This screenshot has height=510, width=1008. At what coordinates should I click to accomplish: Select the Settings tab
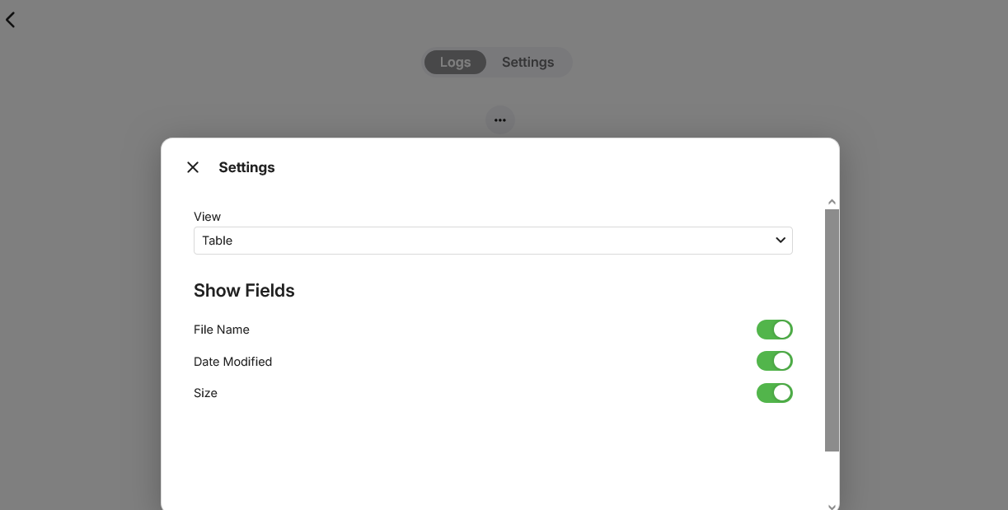point(527,63)
